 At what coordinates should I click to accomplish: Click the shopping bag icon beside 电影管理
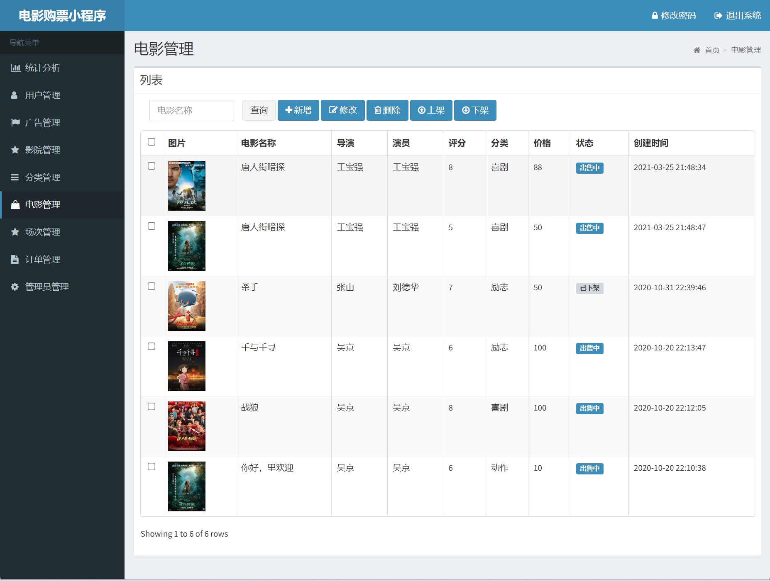[x=15, y=204]
